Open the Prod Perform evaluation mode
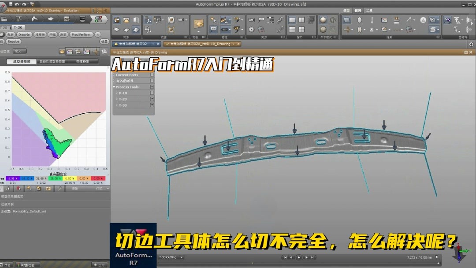 point(81,34)
